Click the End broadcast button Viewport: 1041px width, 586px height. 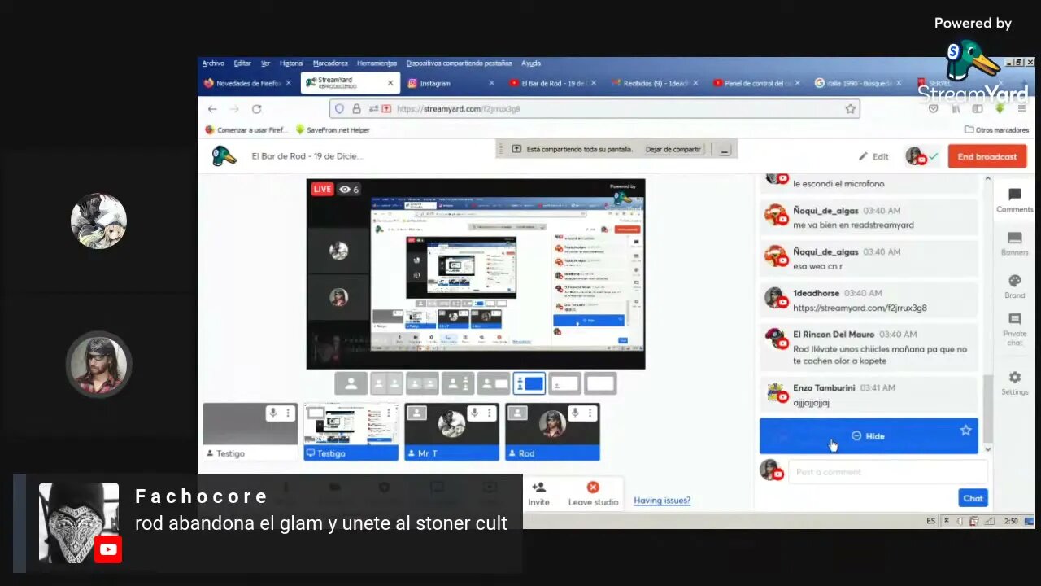[x=987, y=156]
